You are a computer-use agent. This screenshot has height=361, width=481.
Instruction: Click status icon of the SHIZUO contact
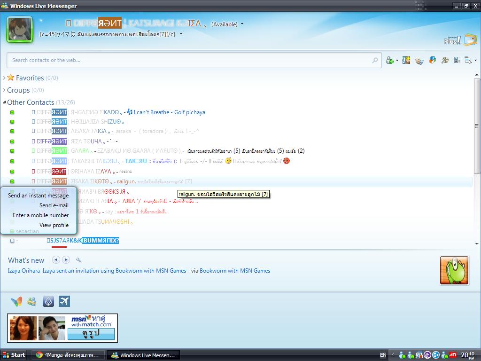click(12, 122)
